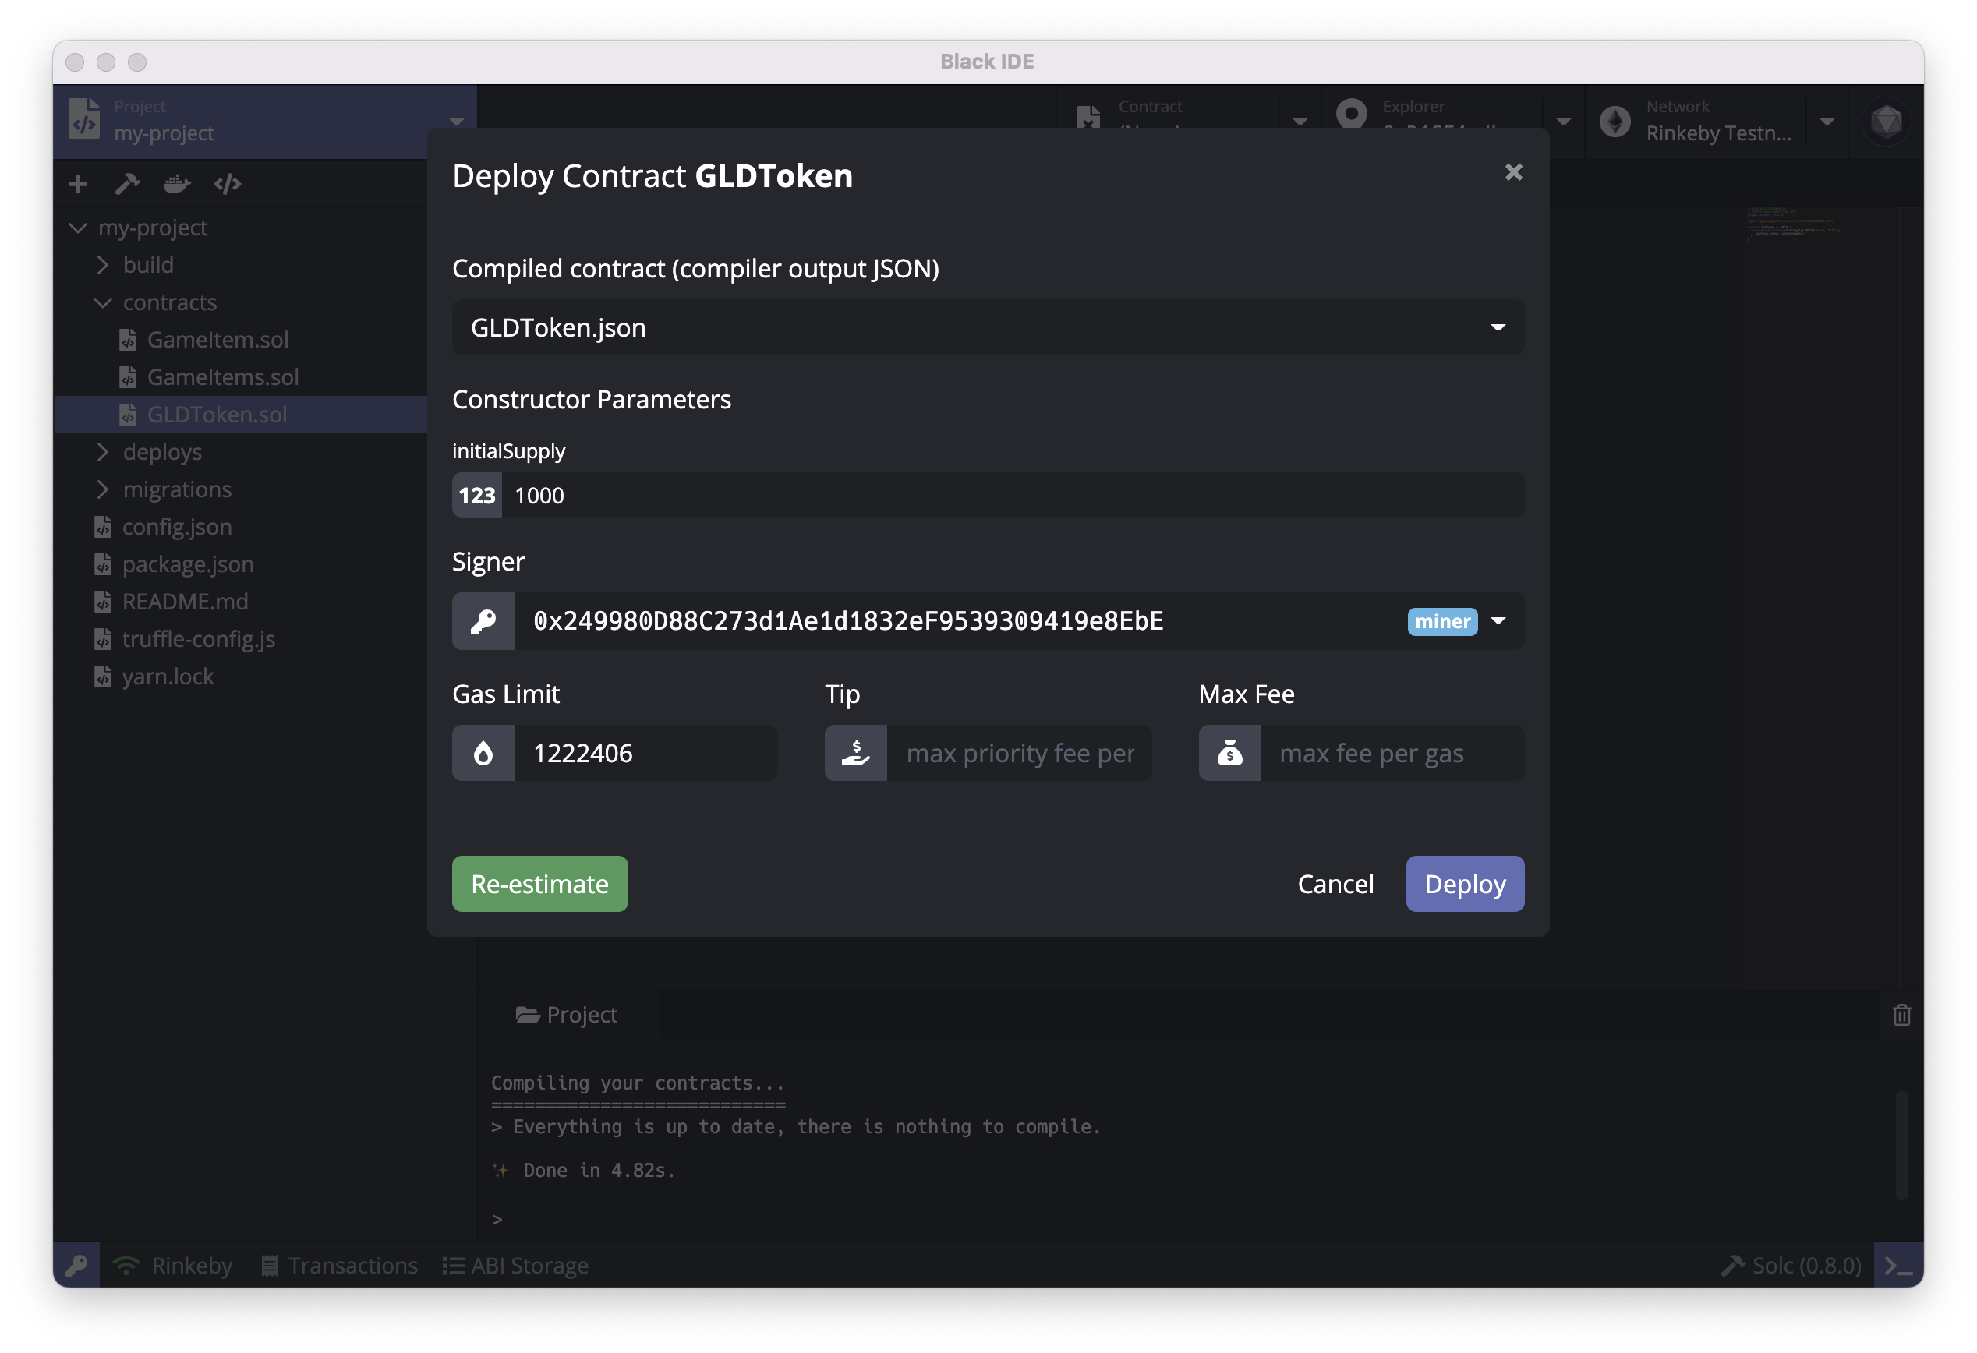The height and width of the screenshot is (1353, 1977).
Task: Click the trash icon to clear terminal
Action: tap(1902, 1015)
